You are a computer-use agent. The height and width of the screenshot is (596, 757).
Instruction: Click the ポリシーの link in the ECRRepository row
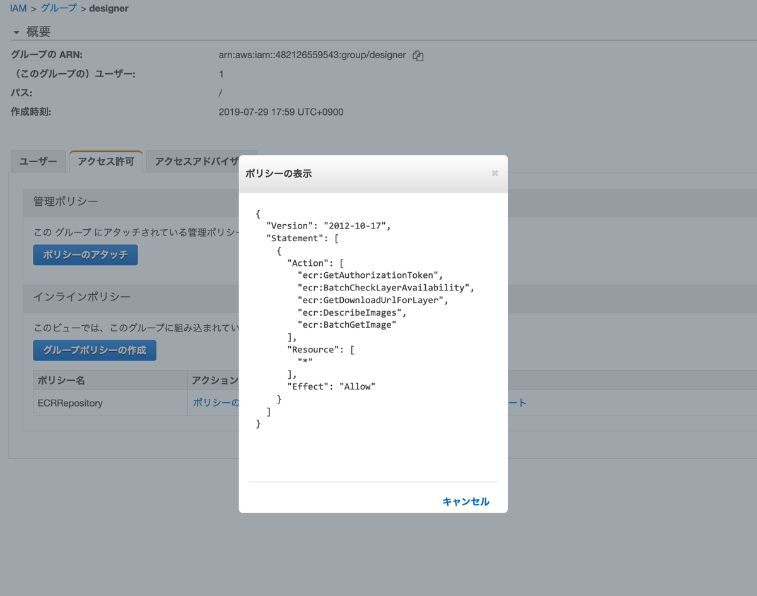(x=216, y=403)
